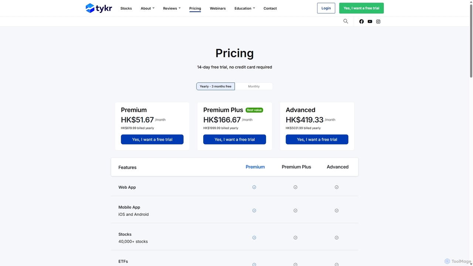Image resolution: width=473 pixels, height=266 pixels.
Task: Click Web App checkmark under Premium
Action: [x=254, y=187]
